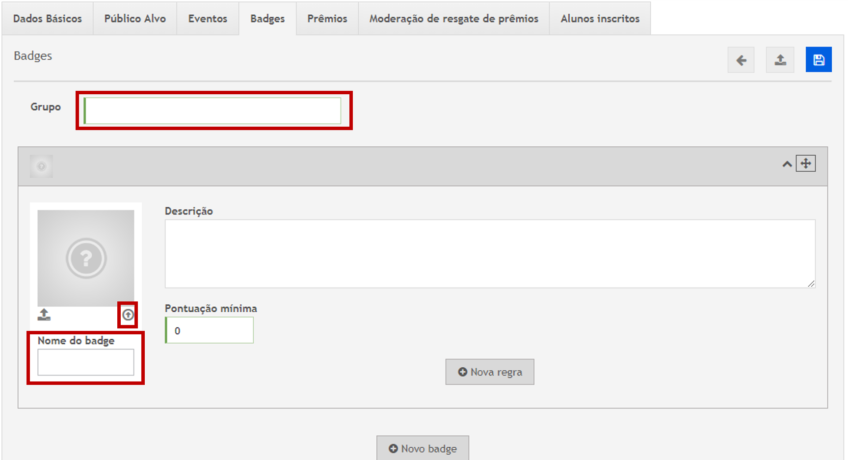The height and width of the screenshot is (460, 848).
Task: Click the blue save icon
Action: point(818,60)
